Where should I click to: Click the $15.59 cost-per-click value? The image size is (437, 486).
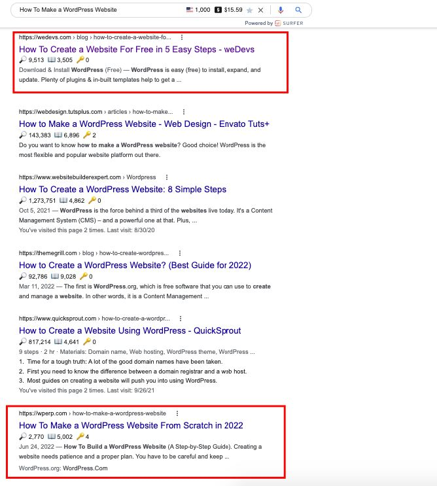pos(233,10)
